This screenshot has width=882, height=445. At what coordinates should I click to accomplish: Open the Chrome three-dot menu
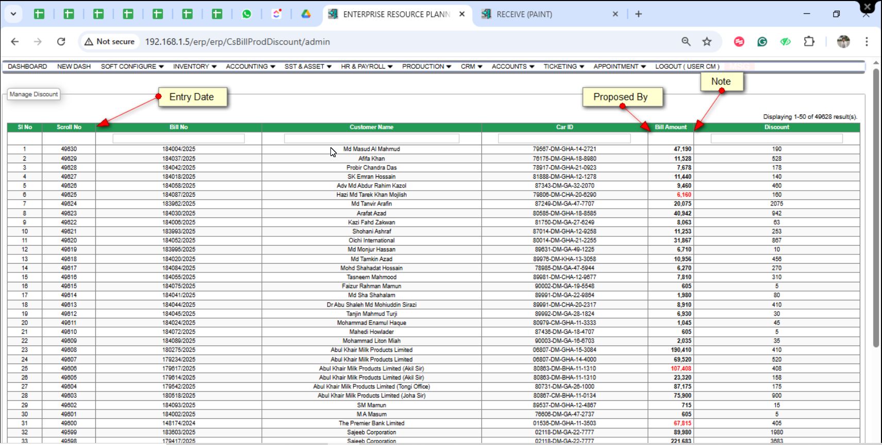pos(867,42)
